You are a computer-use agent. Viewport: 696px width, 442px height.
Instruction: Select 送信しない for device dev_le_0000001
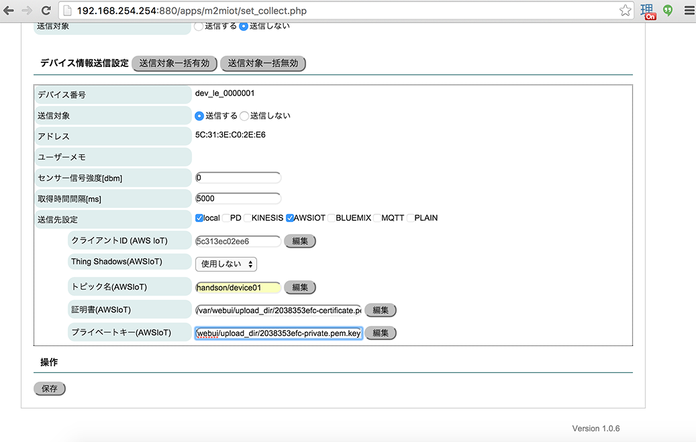pos(244,116)
